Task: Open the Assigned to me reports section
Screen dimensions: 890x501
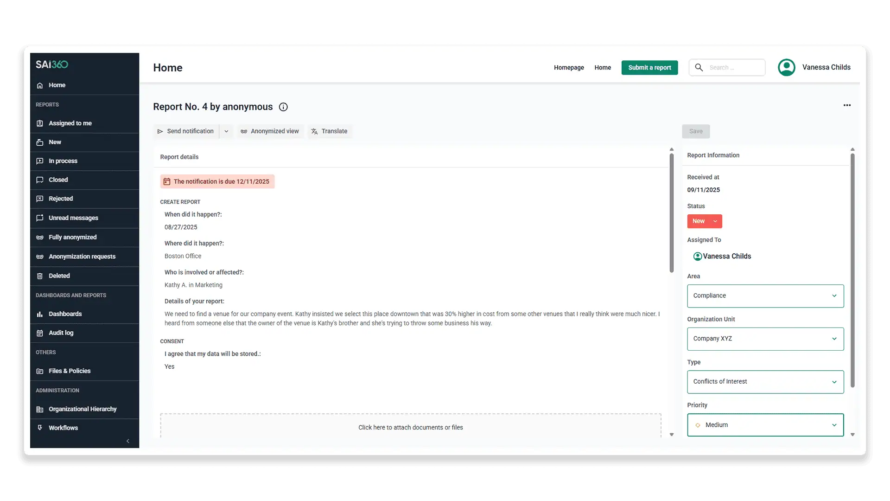Action: [70, 123]
